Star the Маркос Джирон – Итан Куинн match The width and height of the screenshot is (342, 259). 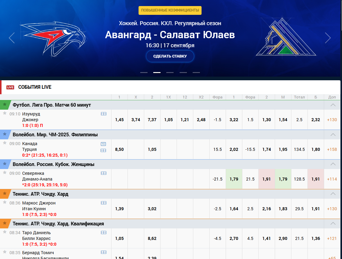(5, 202)
